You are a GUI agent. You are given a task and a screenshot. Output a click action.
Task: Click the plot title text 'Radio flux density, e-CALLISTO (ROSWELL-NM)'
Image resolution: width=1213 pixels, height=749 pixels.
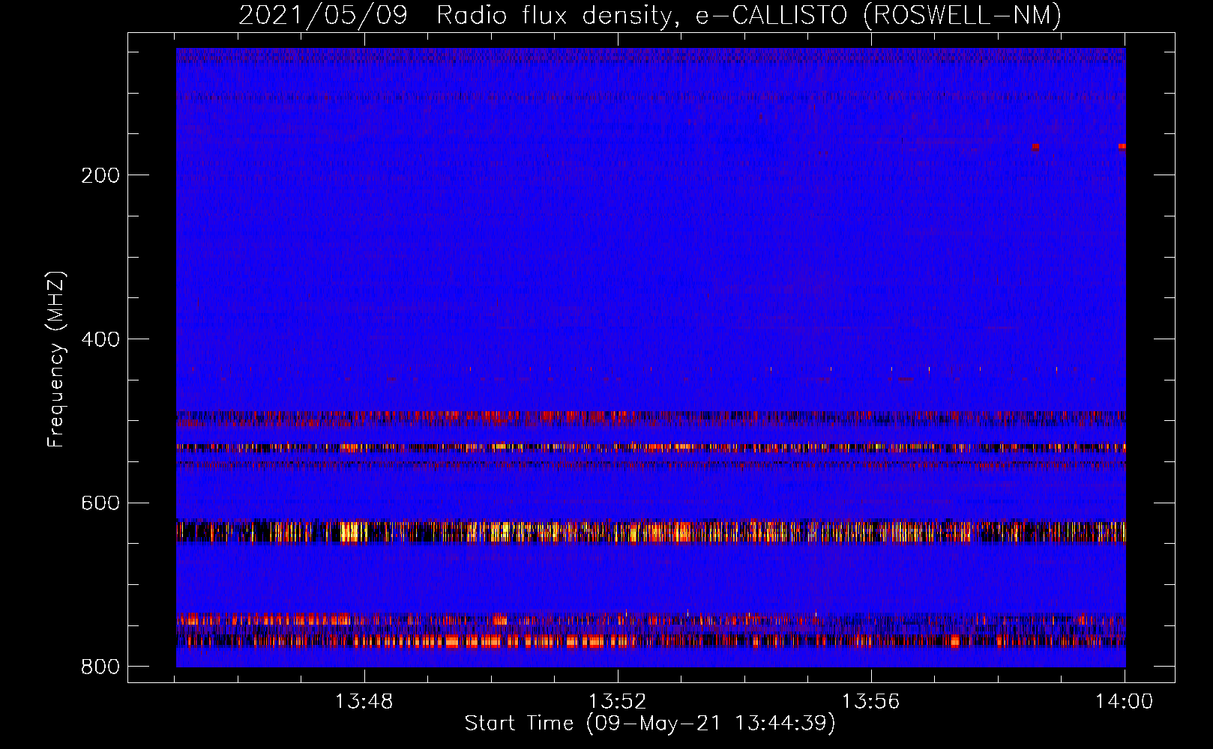[x=749, y=15]
